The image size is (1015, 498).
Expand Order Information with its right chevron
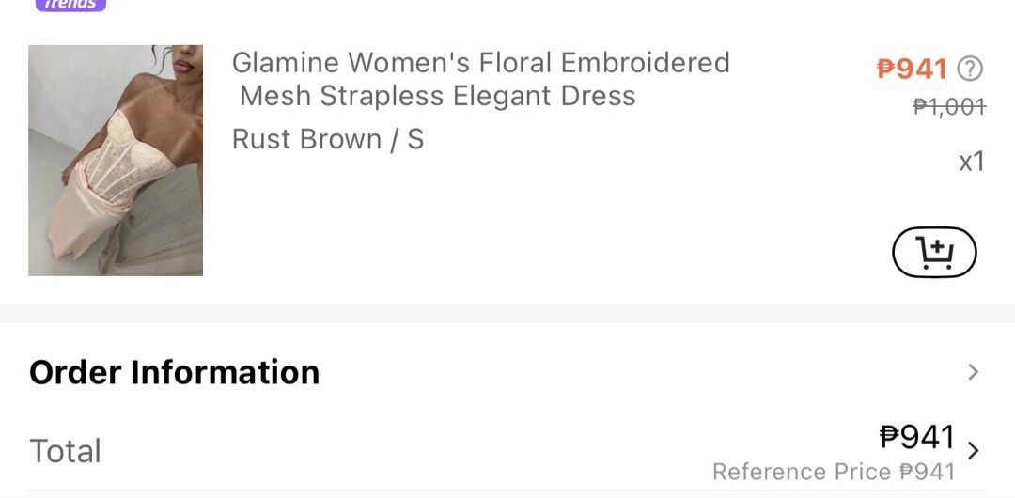click(x=973, y=372)
